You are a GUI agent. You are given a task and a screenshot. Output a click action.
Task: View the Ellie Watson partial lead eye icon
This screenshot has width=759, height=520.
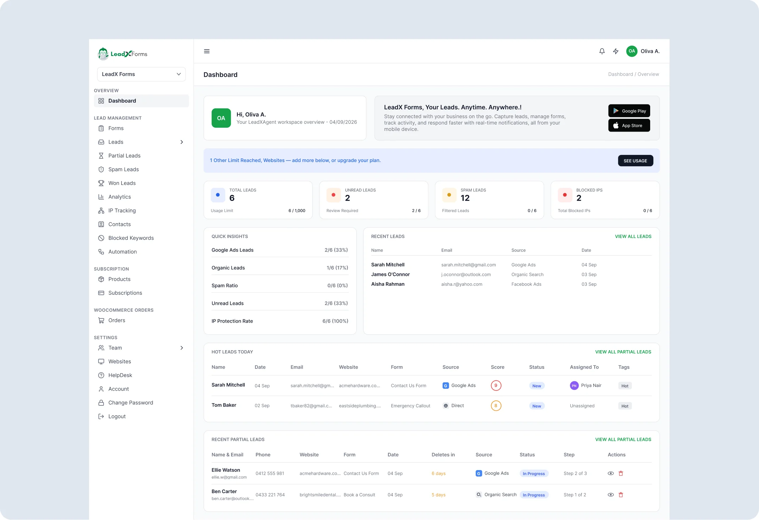point(611,473)
